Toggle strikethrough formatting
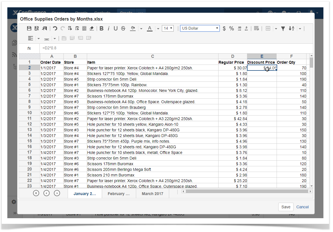 tap(123, 28)
